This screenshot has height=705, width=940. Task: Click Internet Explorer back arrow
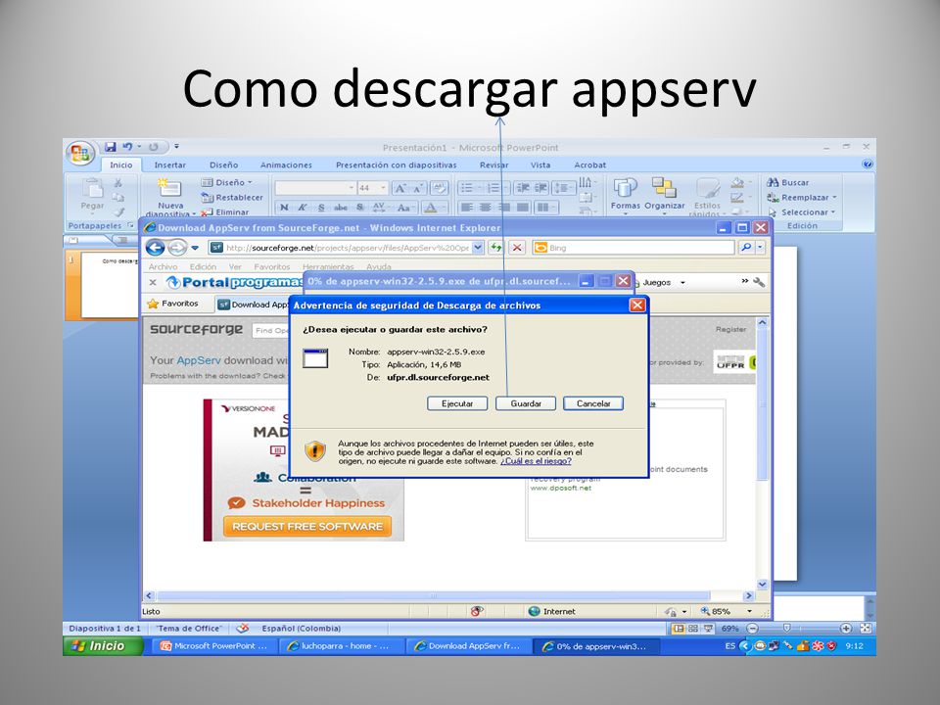tap(155, 248)
